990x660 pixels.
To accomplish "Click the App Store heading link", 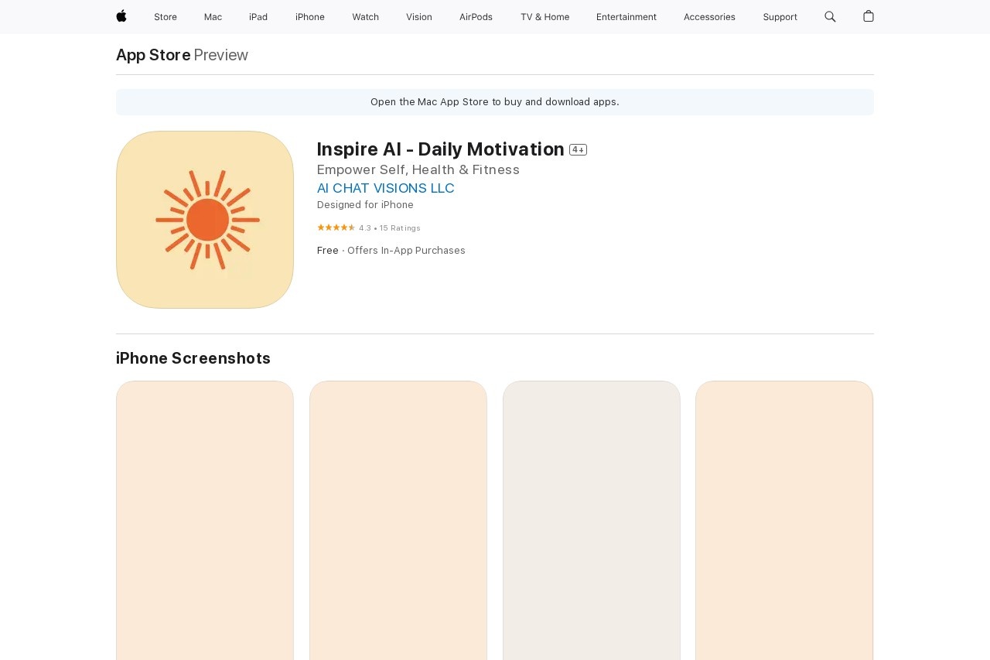I will [x=153, y=55].
